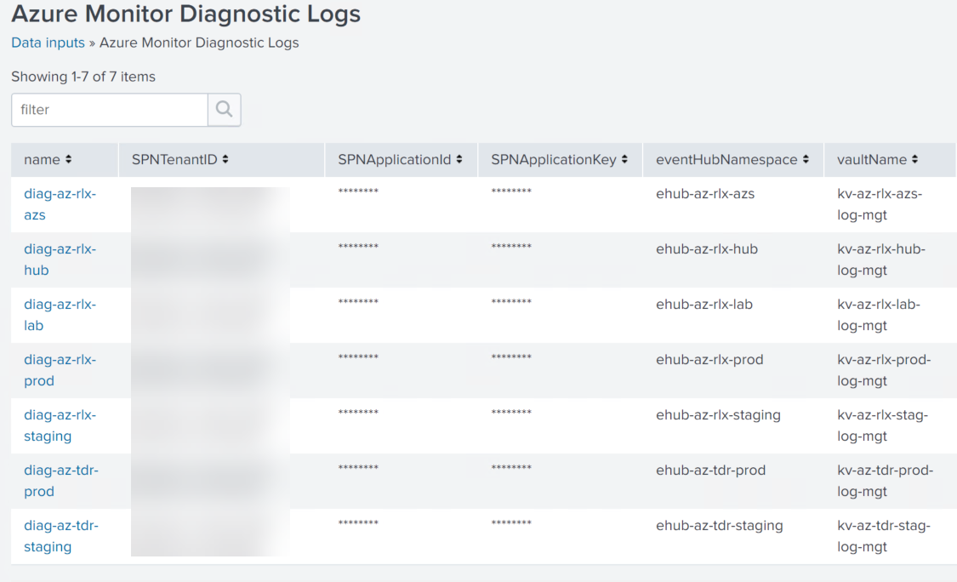Screen dimensions: 957x582
Task: Click the sort arrows on vaultName column
Action: [915, 159]
